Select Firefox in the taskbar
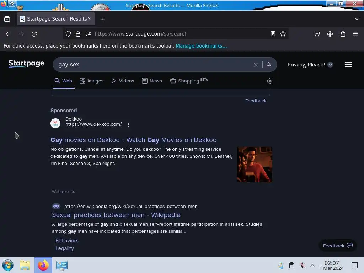 pos(43,265)
